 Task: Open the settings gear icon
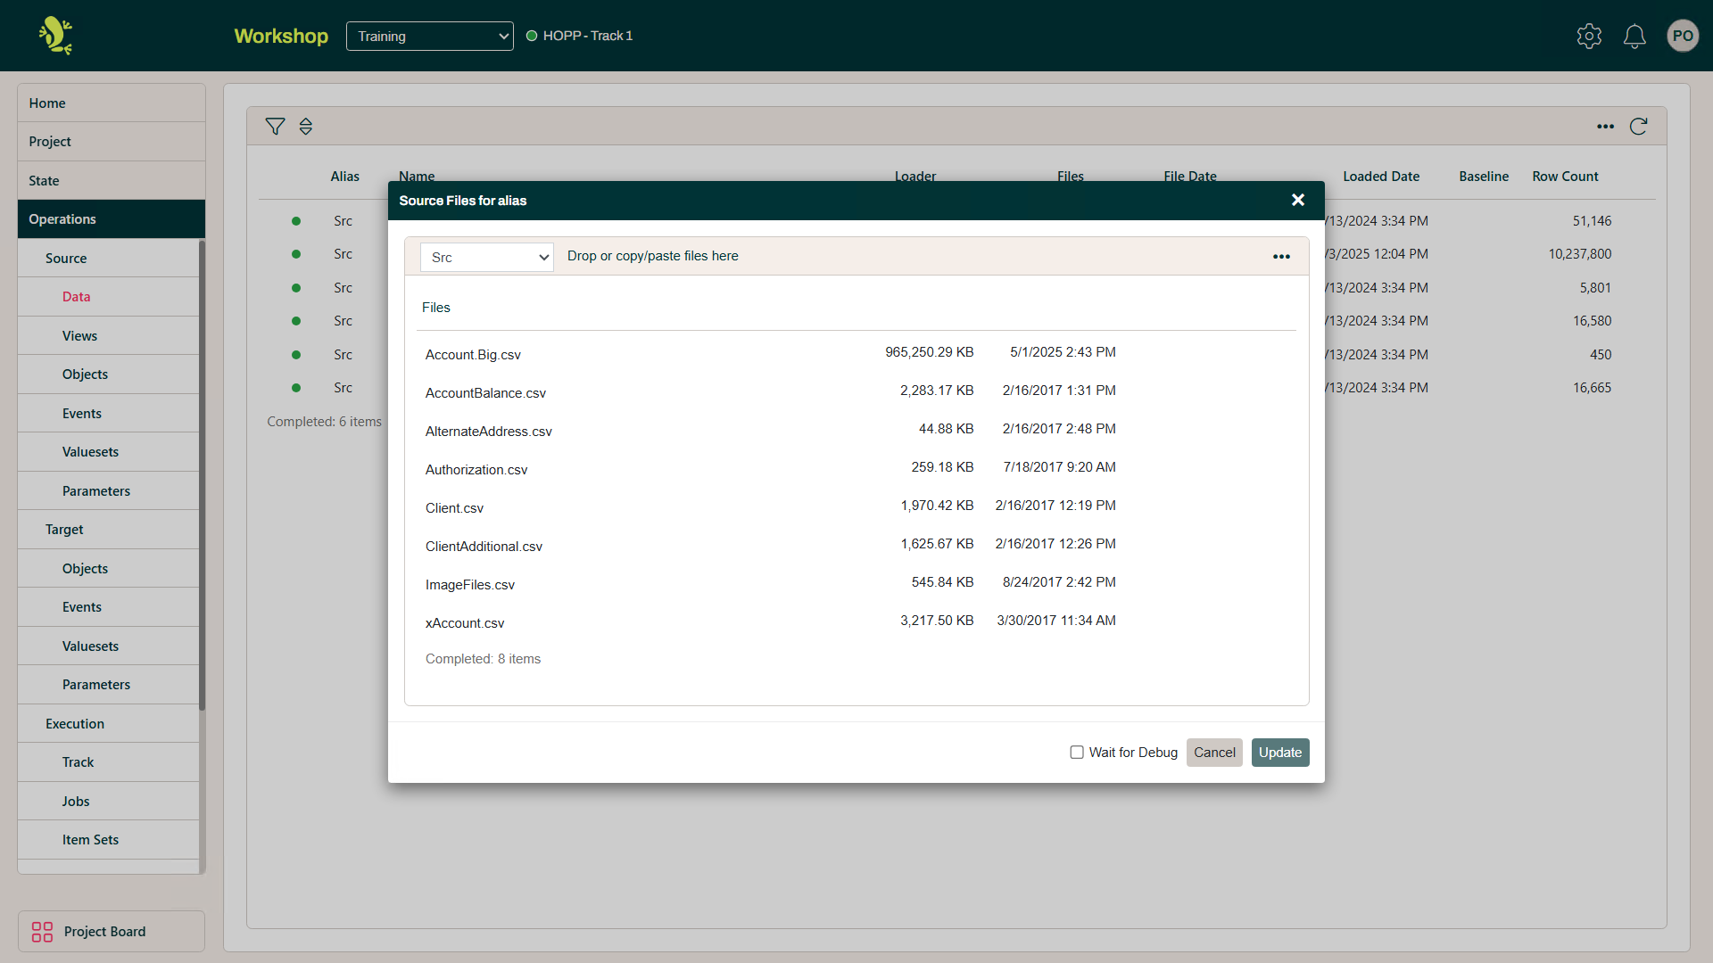click(1589, 36)
